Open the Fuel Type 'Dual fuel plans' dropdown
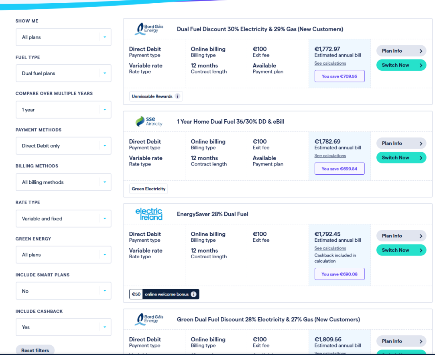The width and height of the screenshot is (435, 355). coord(63,73)
